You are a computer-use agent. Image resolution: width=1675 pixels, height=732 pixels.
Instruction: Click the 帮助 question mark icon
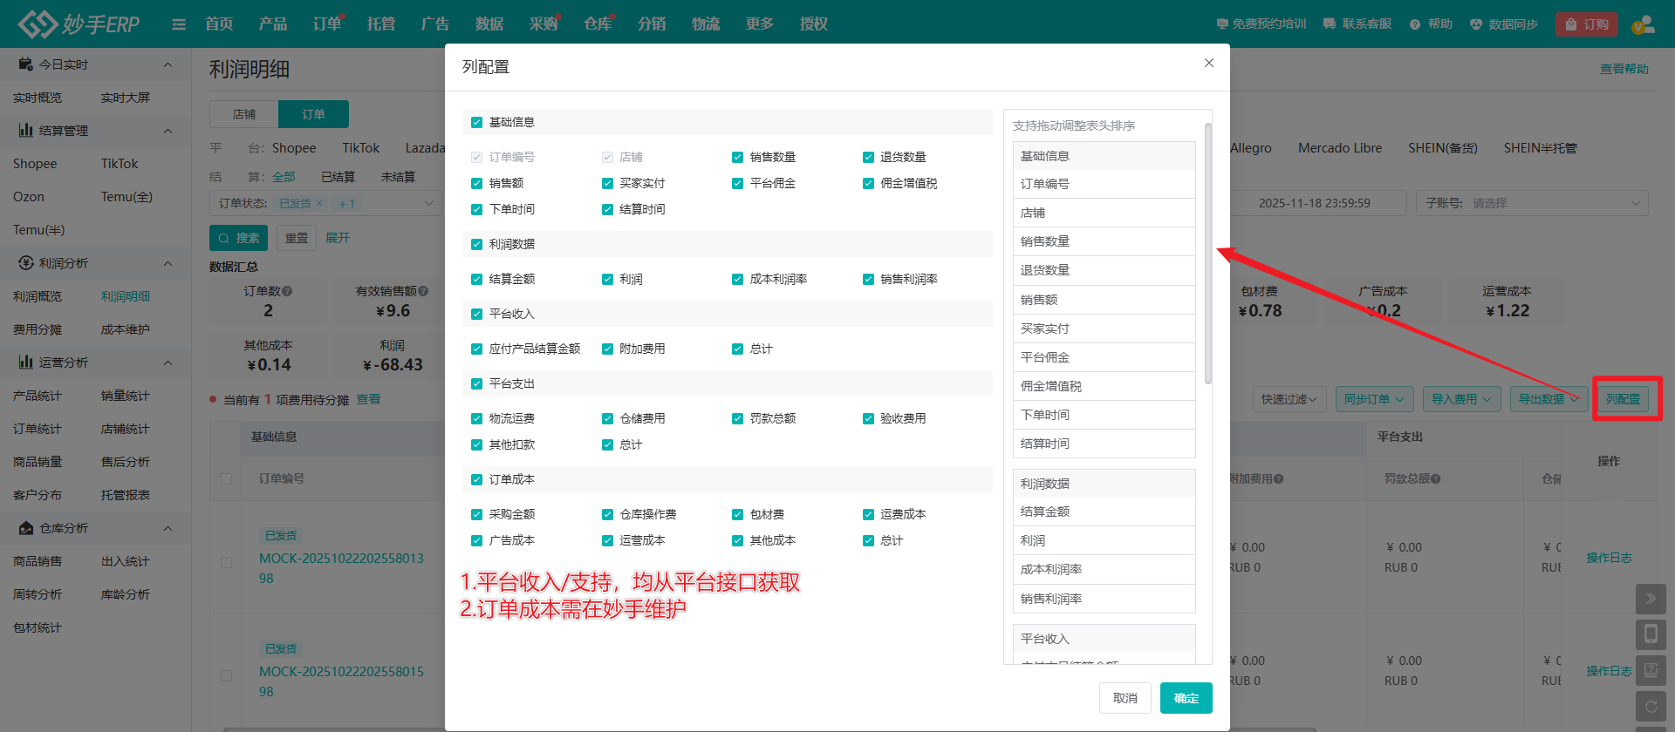1415,24
